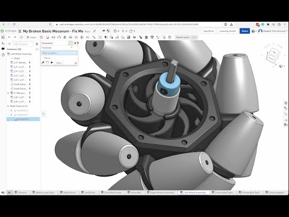This screenshot has height=217, width=289.
Task: Open the mate type Fastened dropdown
Action: click(57, 48)
